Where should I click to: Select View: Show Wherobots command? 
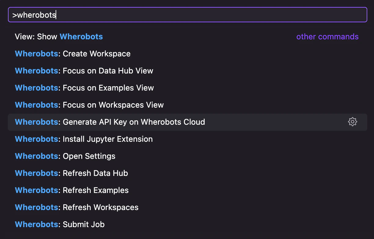click(x=59, y=37)
